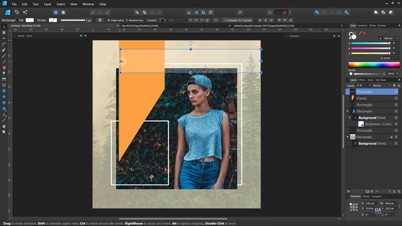Switch to the Pixel persona icon
The height and width of the screenshot is (226, 402).
click(17, 12)
